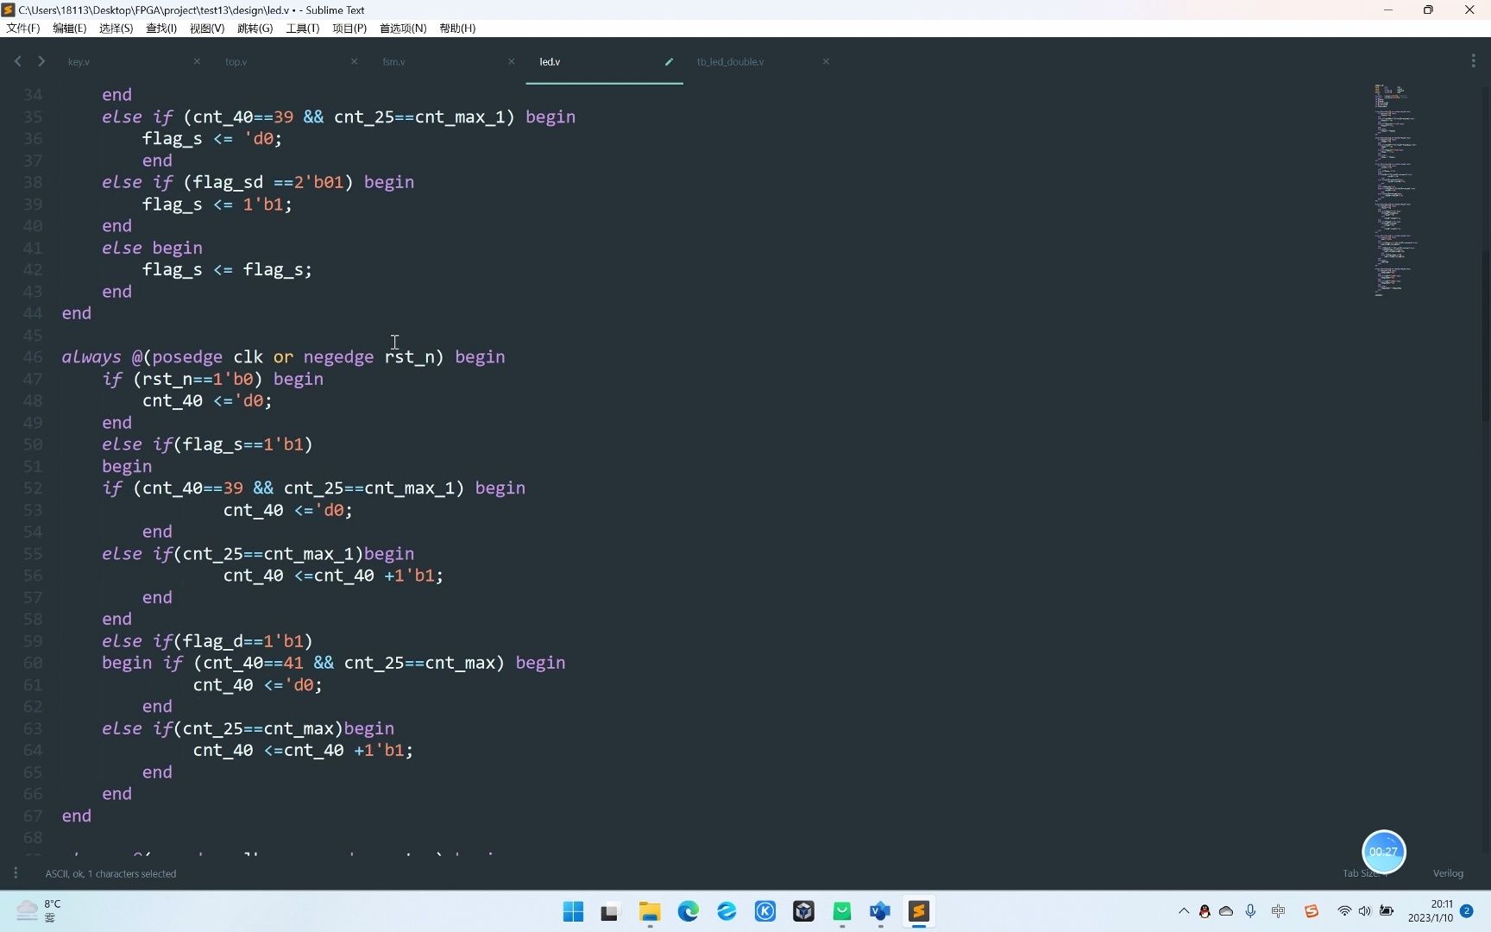The image size is (1491, 932).
Task: Open the dark cube application in taskbar
Action: pyautogui.click(x=803, y=911)
